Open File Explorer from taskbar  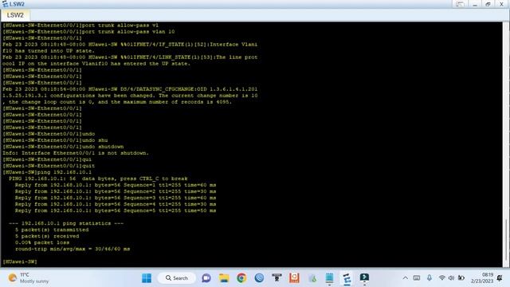point(224,278)
